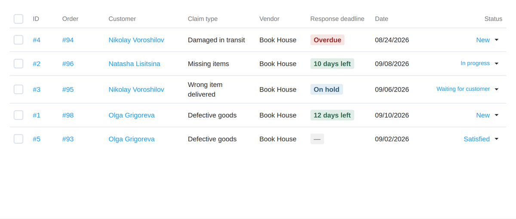The height and width of the screenshot is (219, 516).
Task: Click the date 09/02/2026
Action: pyautogui.click(x=392, y=139)
